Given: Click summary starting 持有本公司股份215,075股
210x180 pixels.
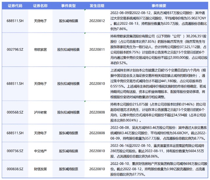Looking at the screenshot, I should (158, 112).
